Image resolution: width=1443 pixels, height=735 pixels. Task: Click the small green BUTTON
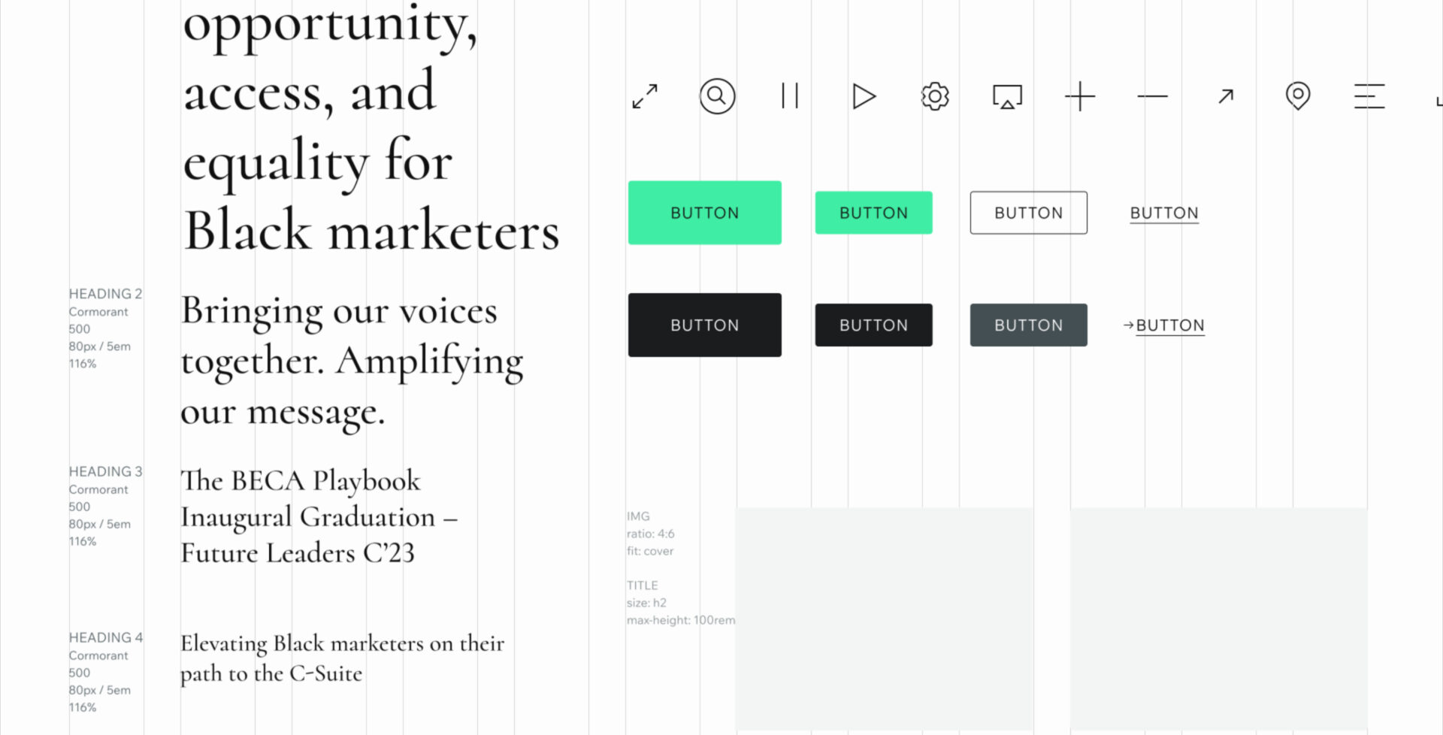click(874, 213)
